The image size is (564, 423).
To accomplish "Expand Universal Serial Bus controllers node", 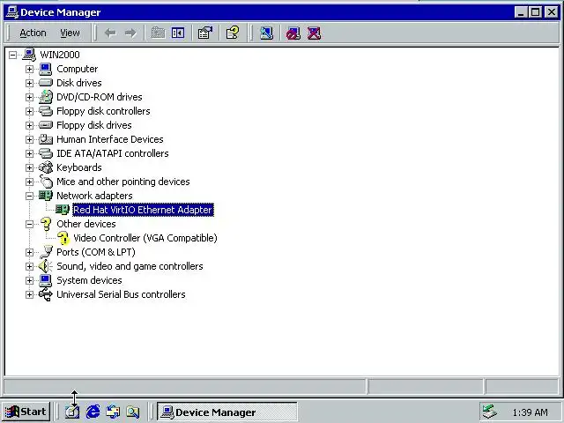I will [x=29, y=294].
